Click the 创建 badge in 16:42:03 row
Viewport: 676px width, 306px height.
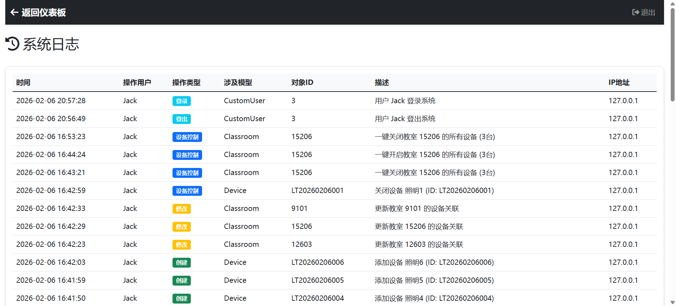click(x=182, y=263)
